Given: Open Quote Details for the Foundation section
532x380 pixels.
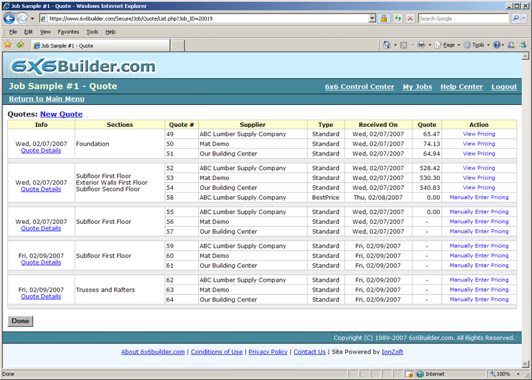Looking at the screenshot, I should [x=41, y=151].
